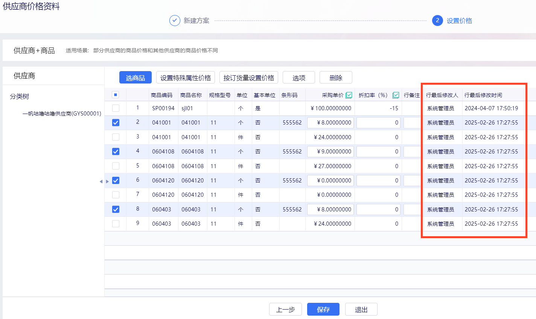
Task: Click the discount rate field in row 2
Action: (x=378, y=123)
